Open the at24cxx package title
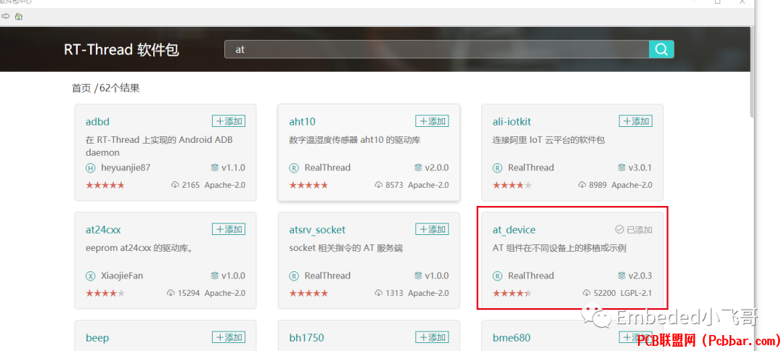This screenshot has width=784, height=351. [x=103, y=230]
